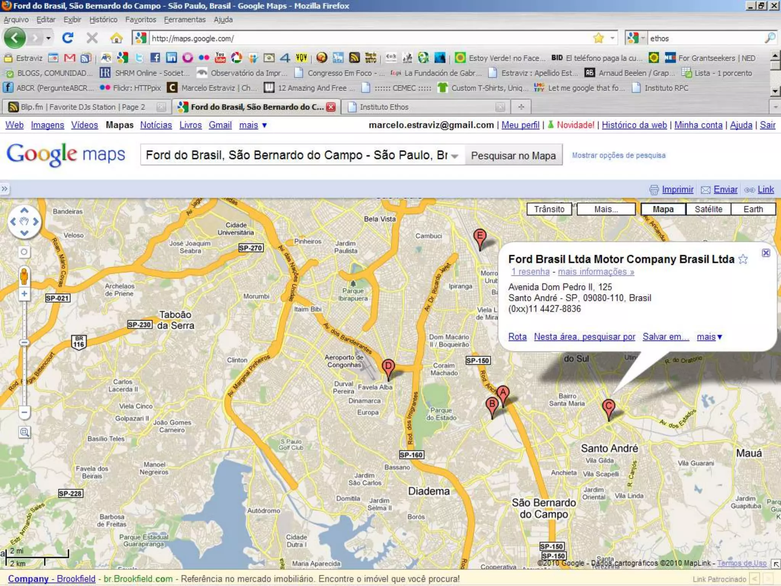Star the Ford Brasil Ltda place
The height and width of the screenshot is (586, 781).
pos(743,260)
